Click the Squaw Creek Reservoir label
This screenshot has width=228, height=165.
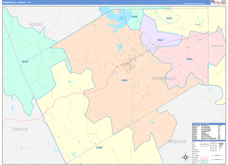tap(122, 18)
